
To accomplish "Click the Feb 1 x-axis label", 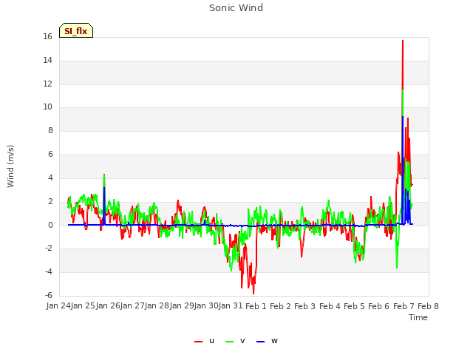I will pyautogui.click(x=256, y=306).
